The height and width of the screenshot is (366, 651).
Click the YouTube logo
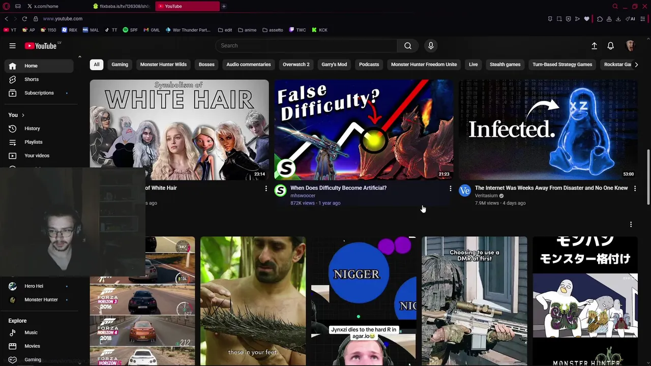[x=41, y=46]
